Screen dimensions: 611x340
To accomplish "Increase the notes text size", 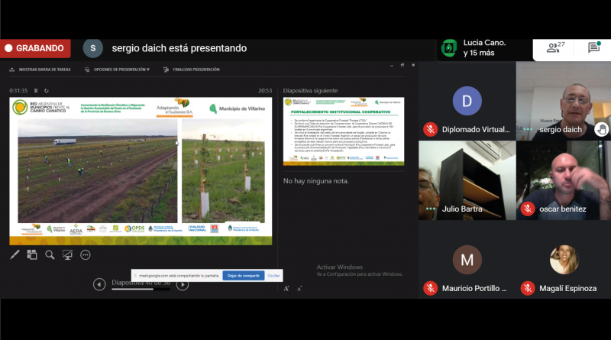I will point(286,288).
